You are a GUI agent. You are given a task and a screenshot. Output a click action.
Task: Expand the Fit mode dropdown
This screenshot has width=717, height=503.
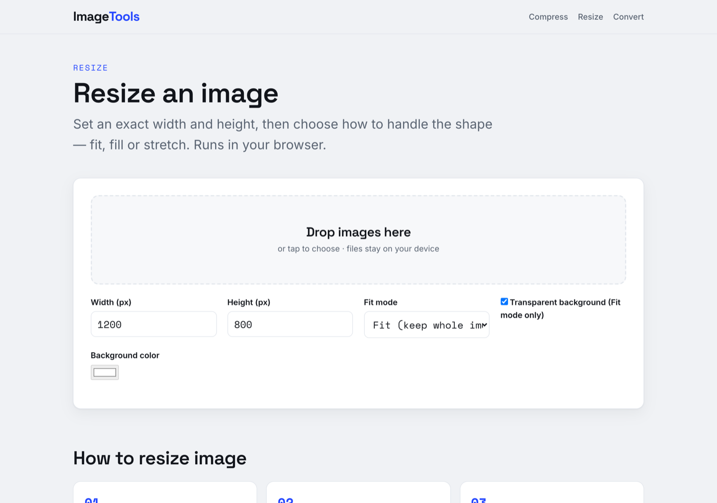[x=427, y=325]
